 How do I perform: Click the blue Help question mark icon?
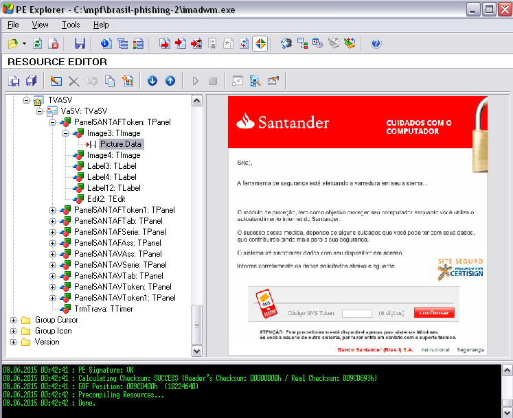[376, 43]
